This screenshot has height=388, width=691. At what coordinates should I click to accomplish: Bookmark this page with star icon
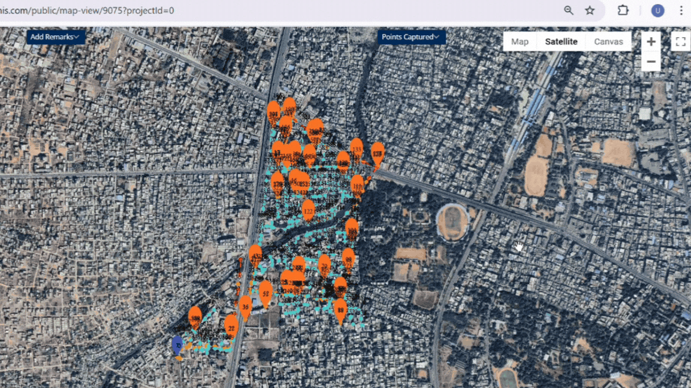pyautogui.click(x=590, y=10)
